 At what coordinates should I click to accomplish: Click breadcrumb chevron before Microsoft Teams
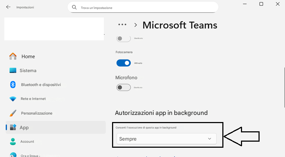click(135, 25)
